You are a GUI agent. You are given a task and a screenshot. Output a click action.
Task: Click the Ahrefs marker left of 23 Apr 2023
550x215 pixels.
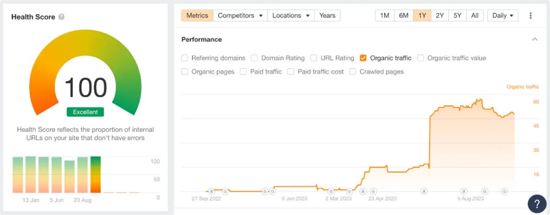click(363, 191)
